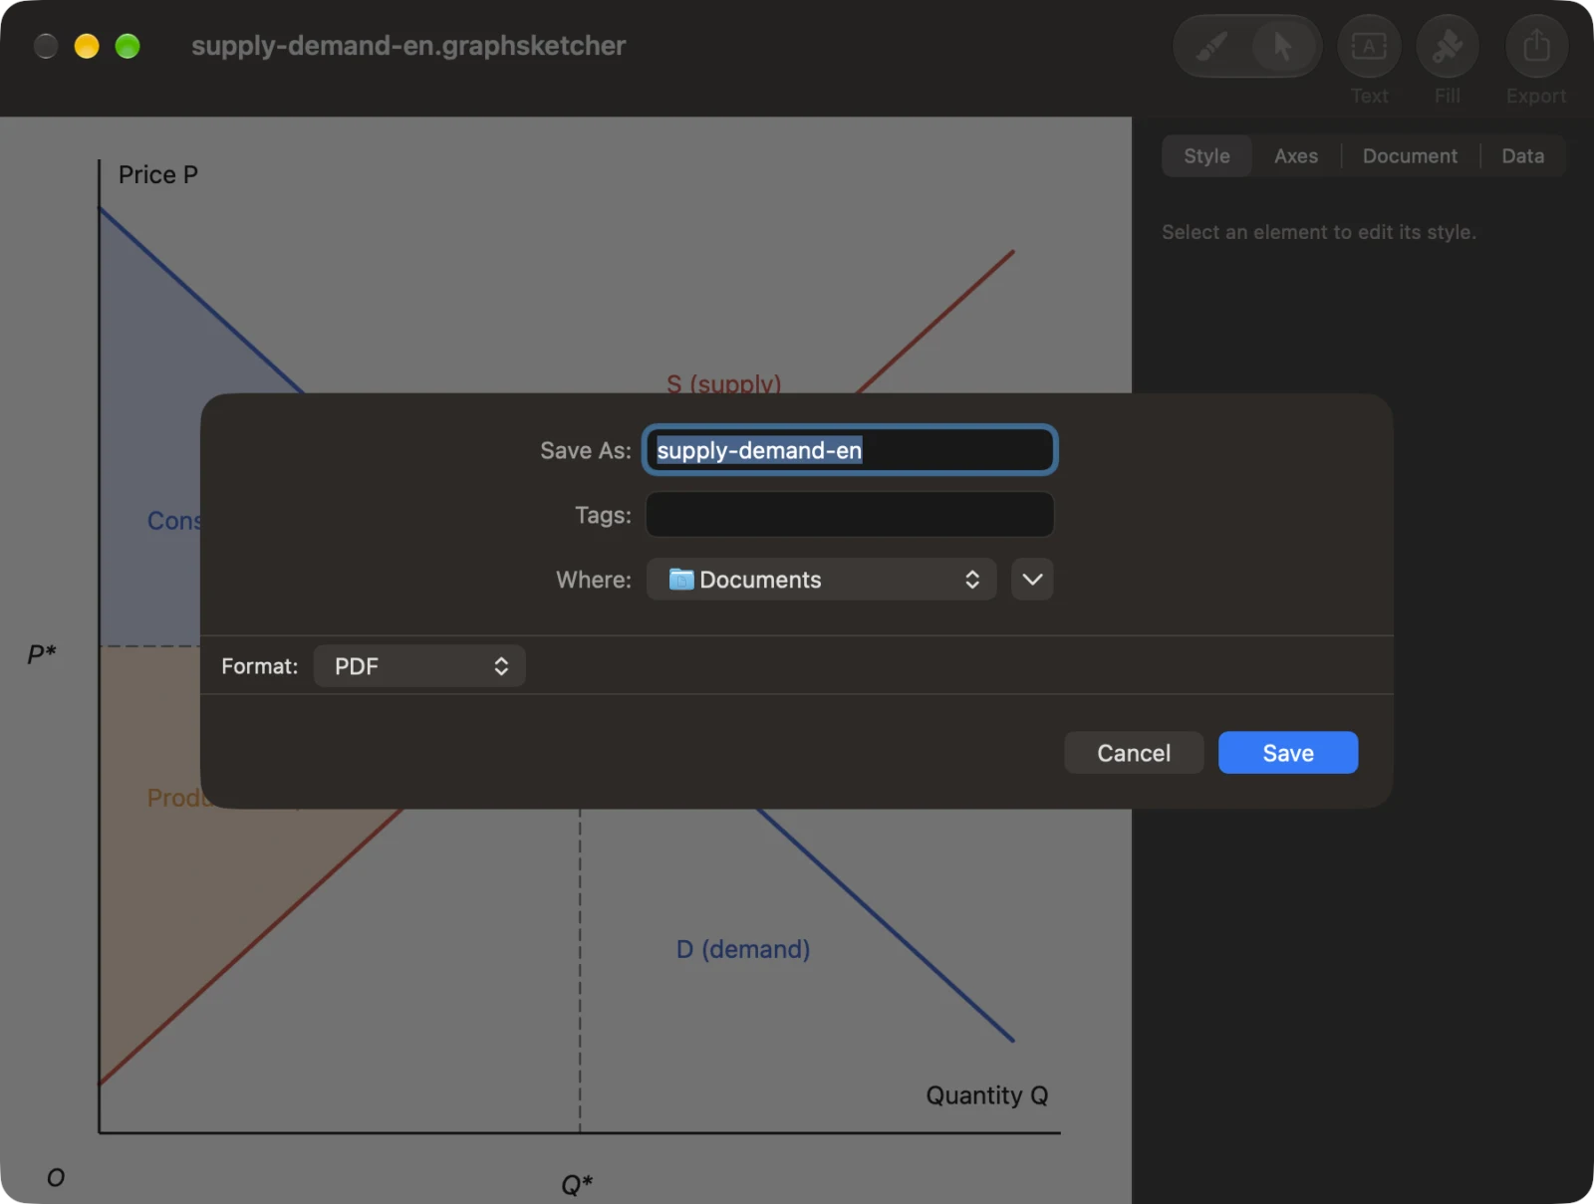The height and width of the screenshot is (1204, 1594).
Task: Click the O origin label
Action: pos(56,1178)
